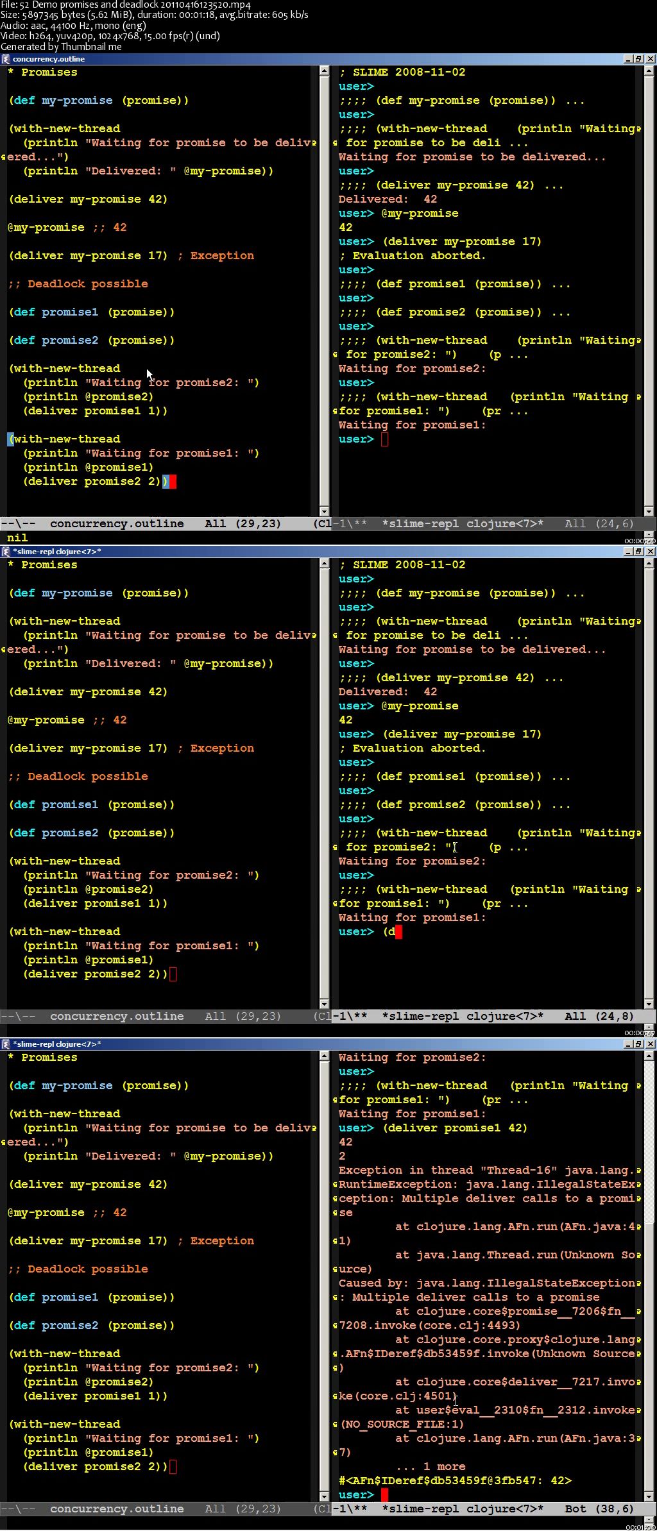Click the '; SLIME 2008-11-02' line in the top frame
This screenshot has width=657, height=1531.
point(402,72)
